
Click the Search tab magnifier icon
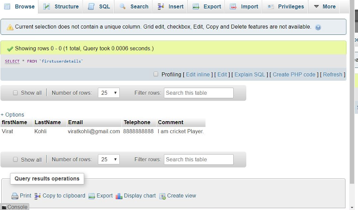pos(122,6)
